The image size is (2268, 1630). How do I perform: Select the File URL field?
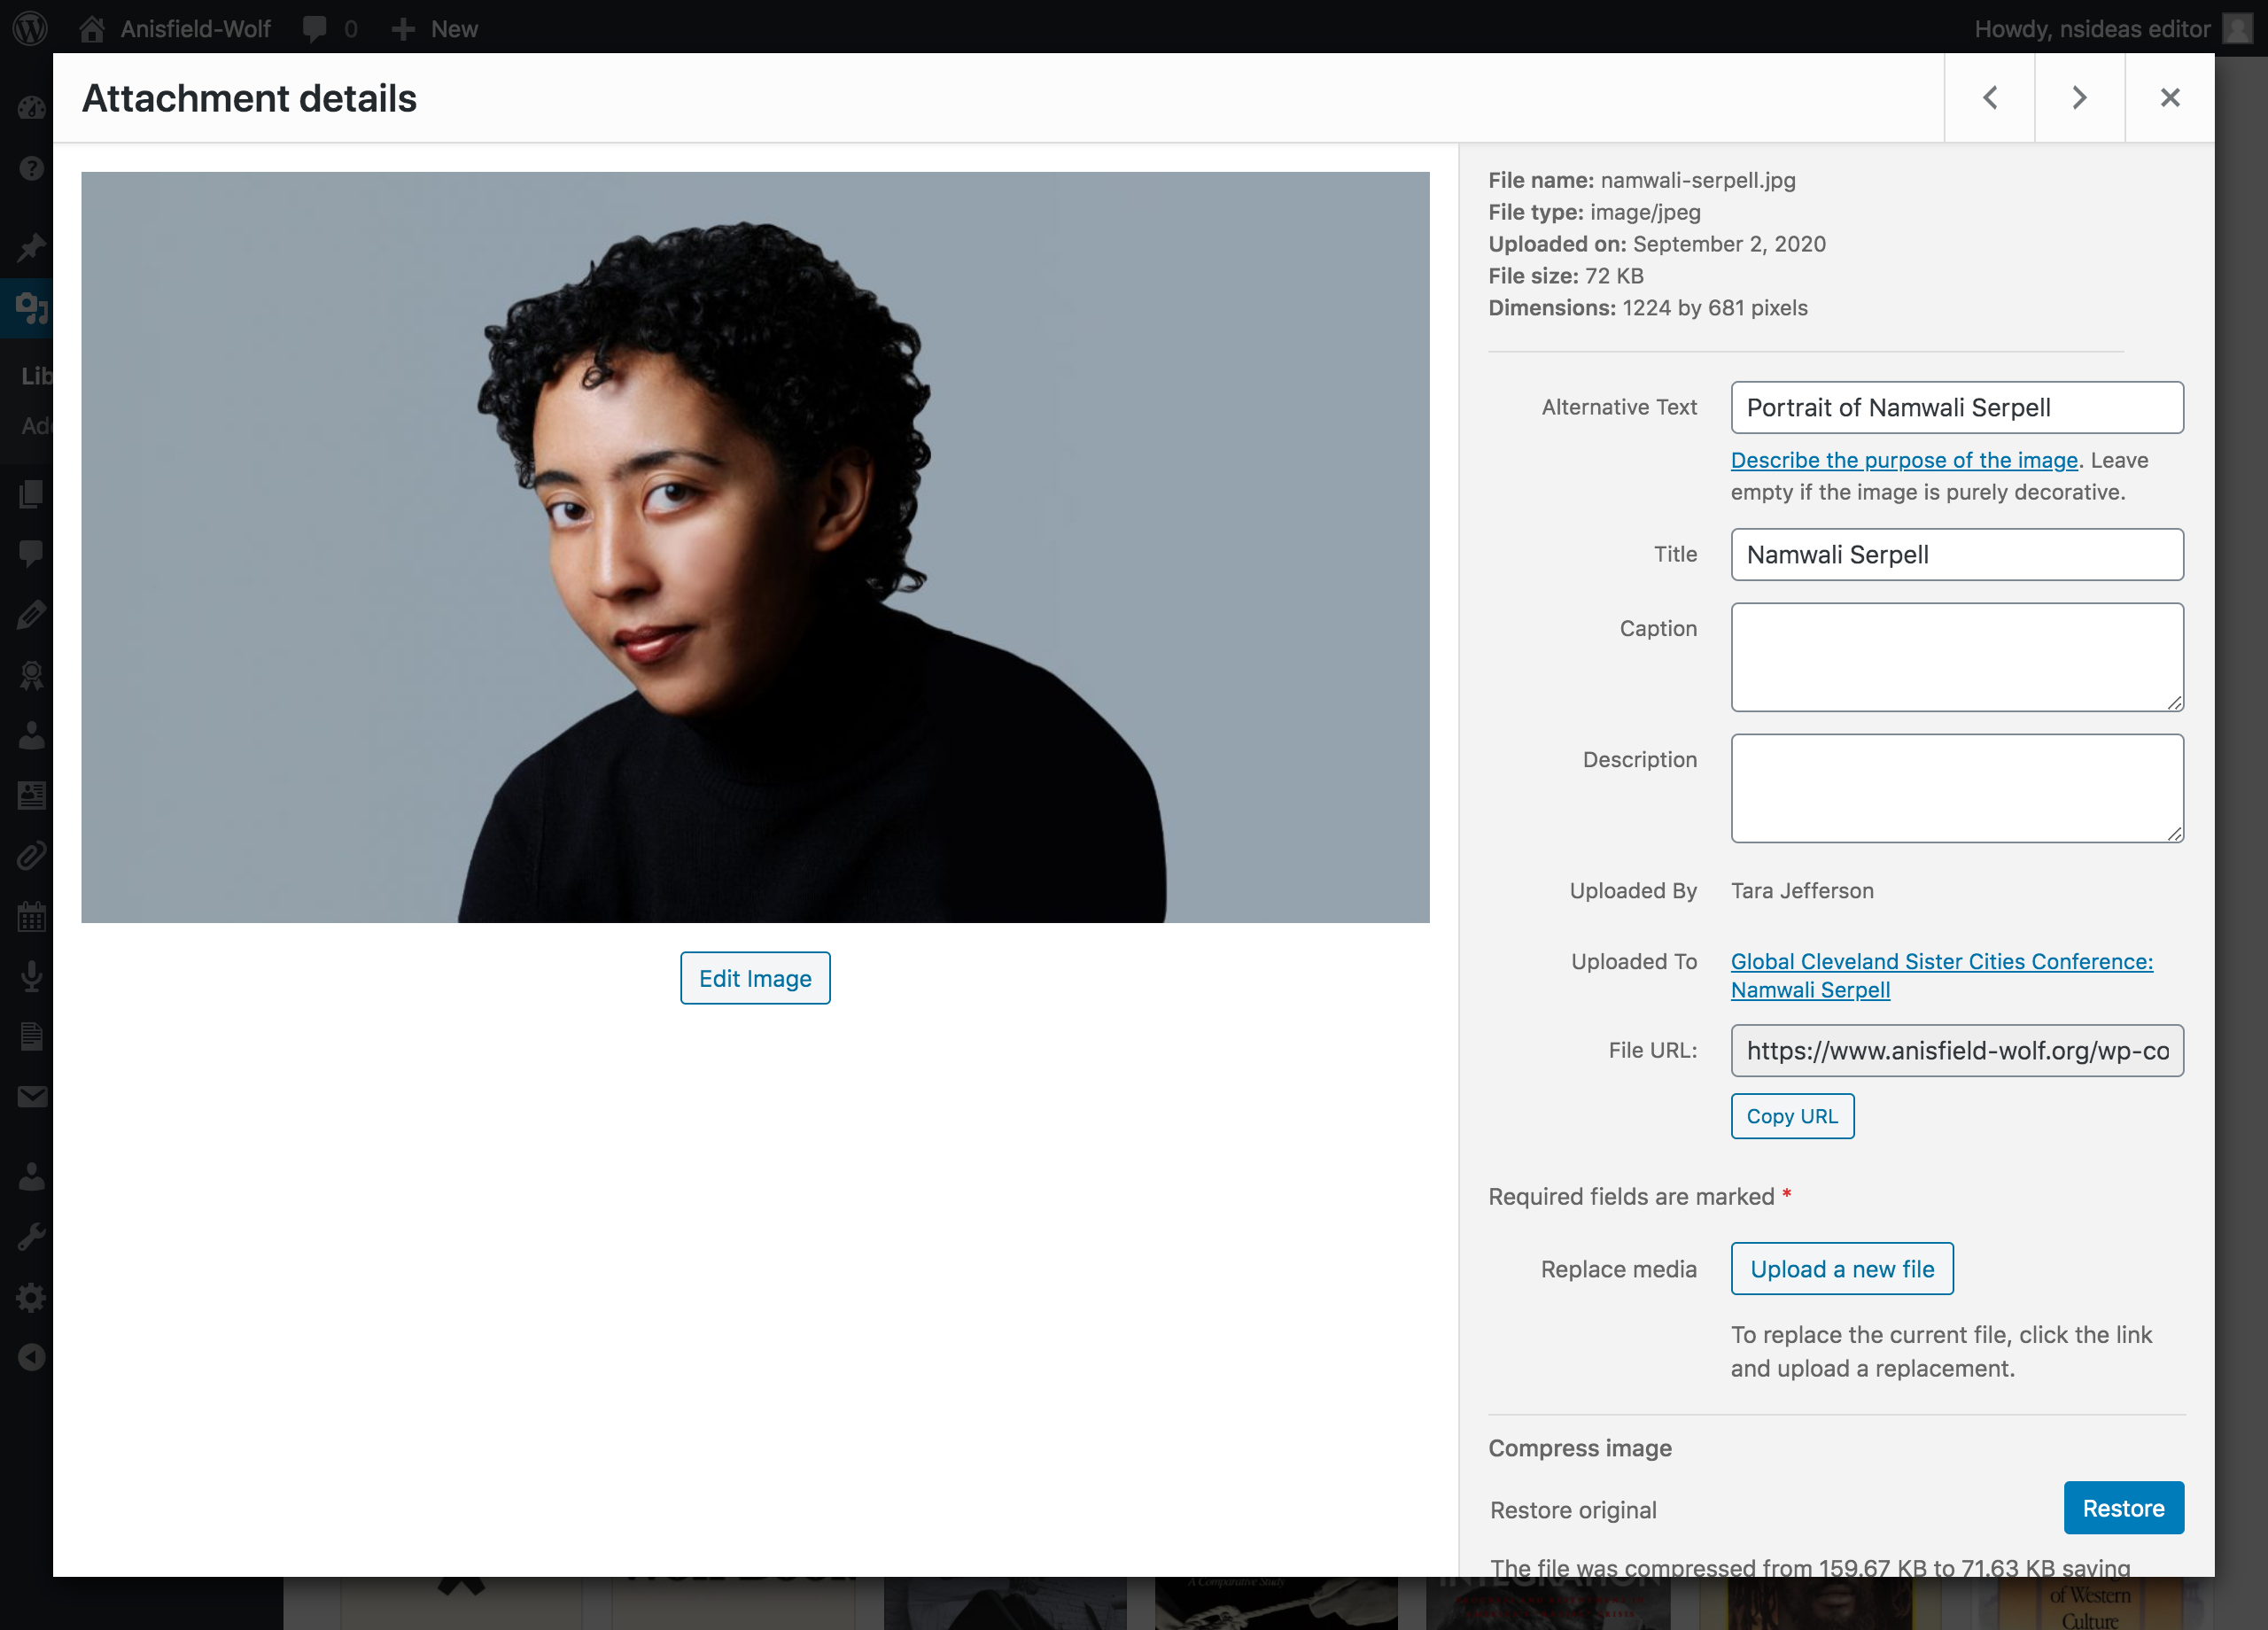click(1957, 1050)
